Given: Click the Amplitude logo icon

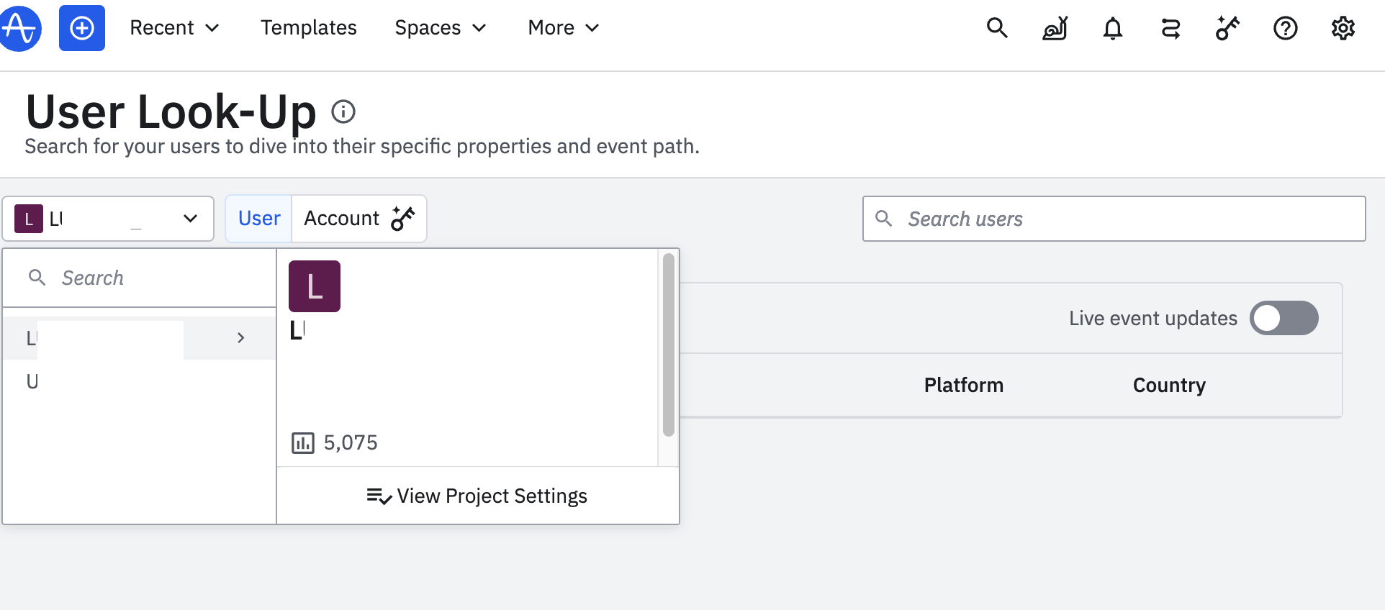Looking at the screenshot, I should (x=19, y=28).
